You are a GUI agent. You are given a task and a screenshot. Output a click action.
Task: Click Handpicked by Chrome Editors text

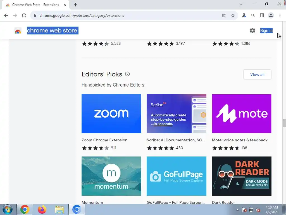click(113, 85)
